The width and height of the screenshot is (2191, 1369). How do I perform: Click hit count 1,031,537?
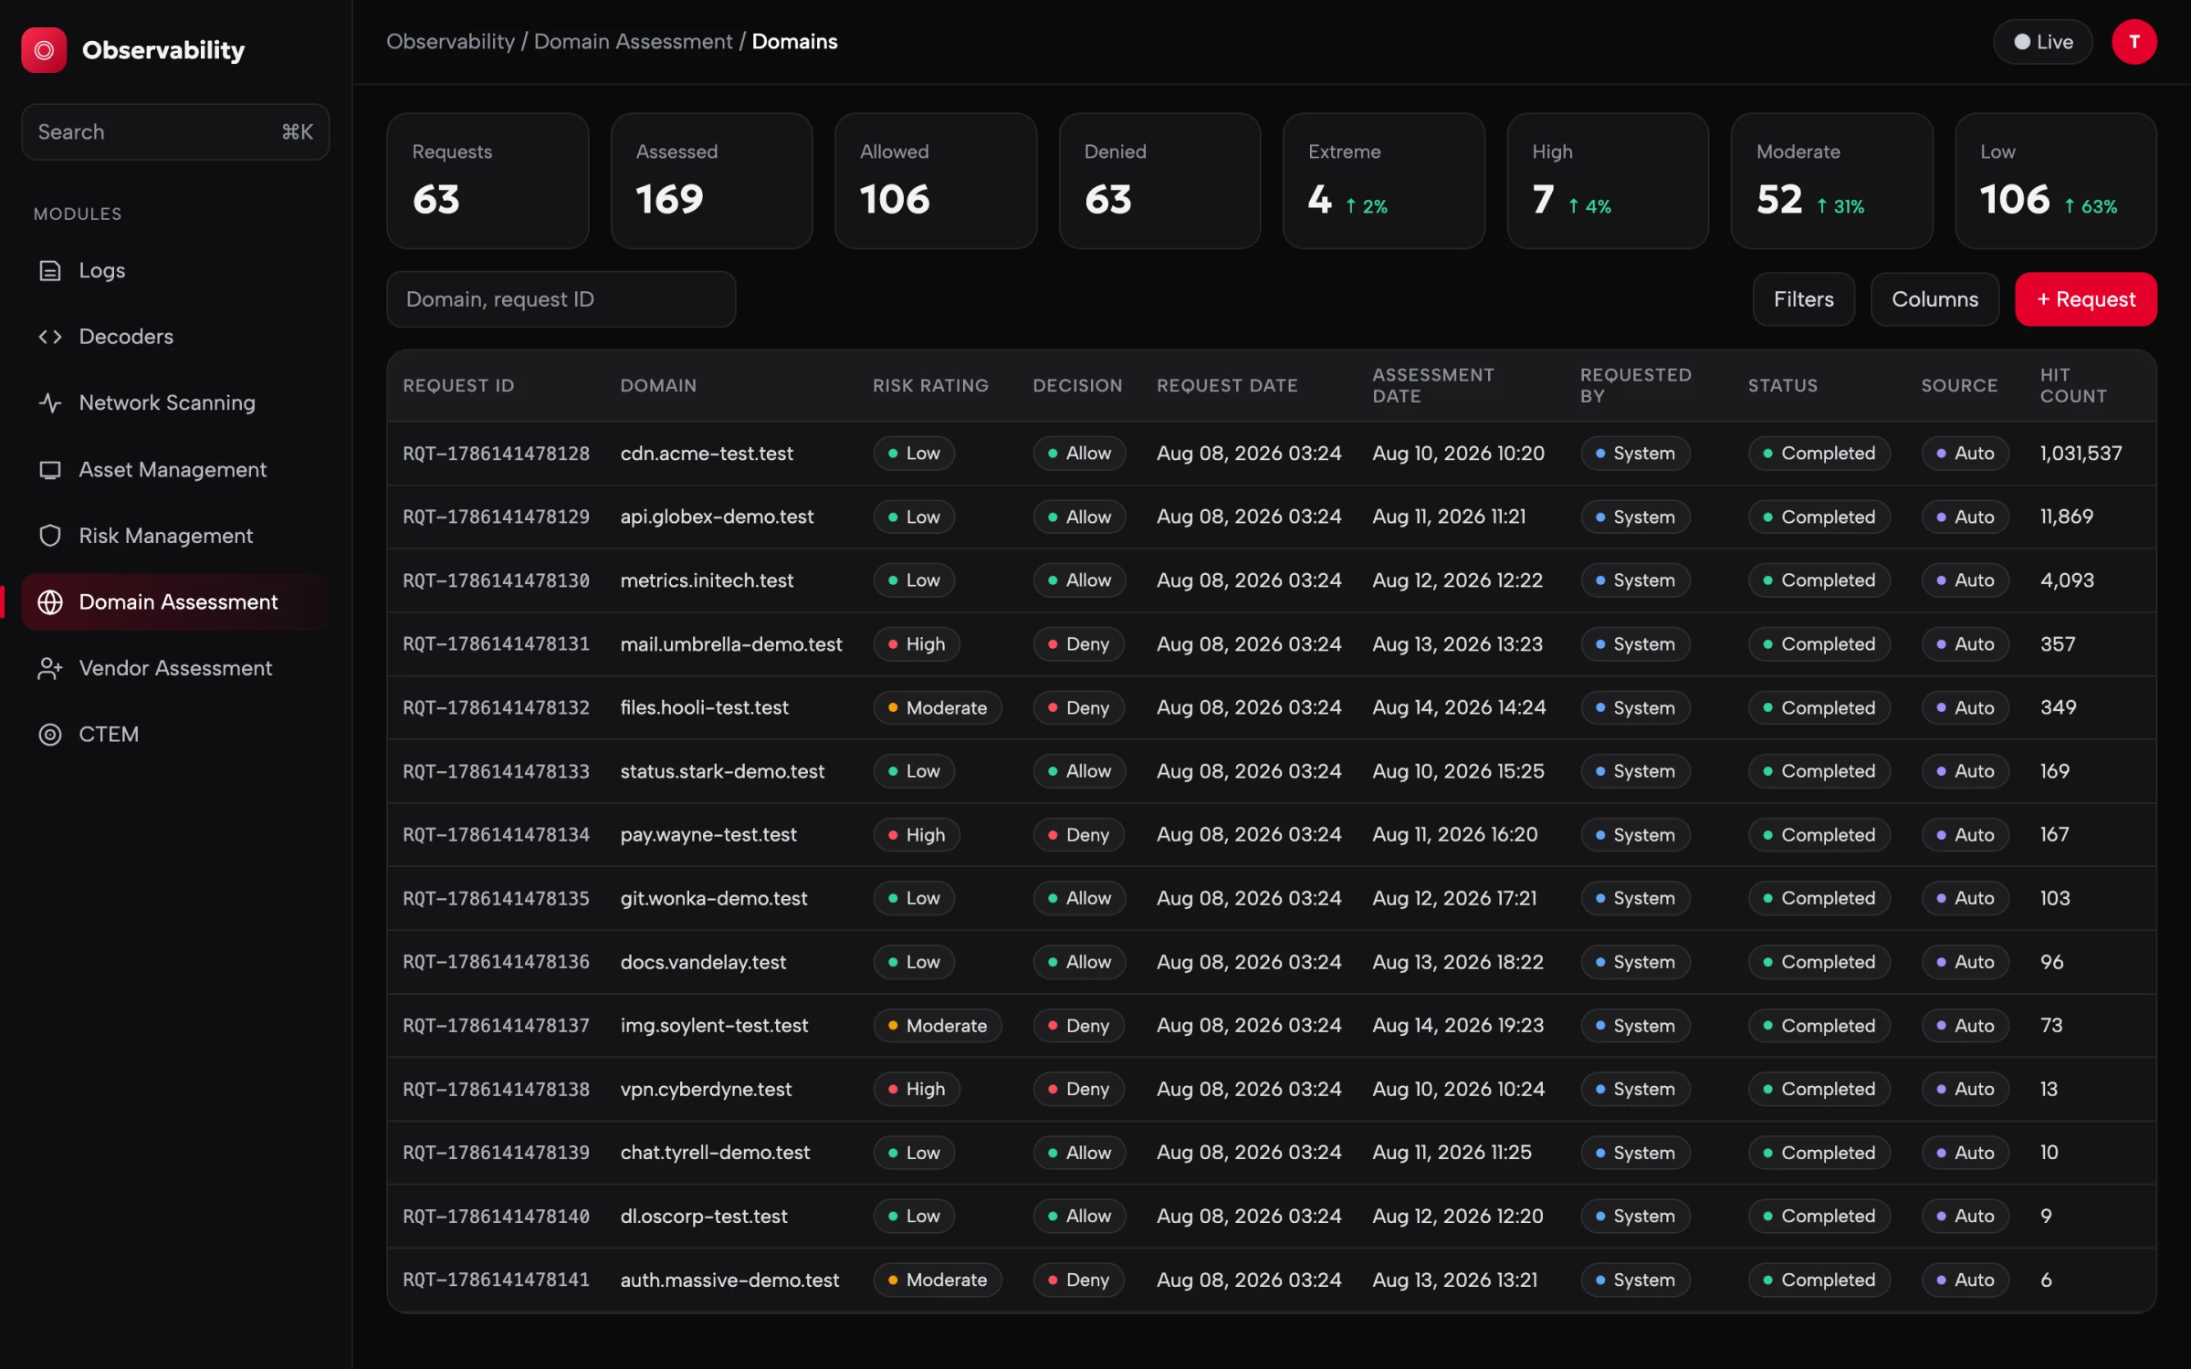pos(2081,454)
